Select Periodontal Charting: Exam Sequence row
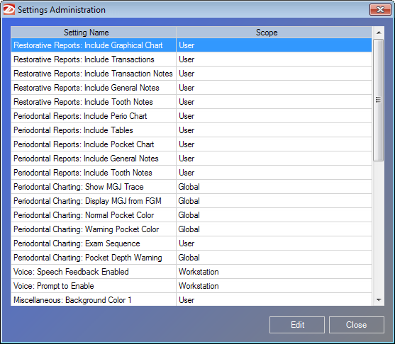The width and height of the screenshot is (395, 344). [x=191, y=243]
